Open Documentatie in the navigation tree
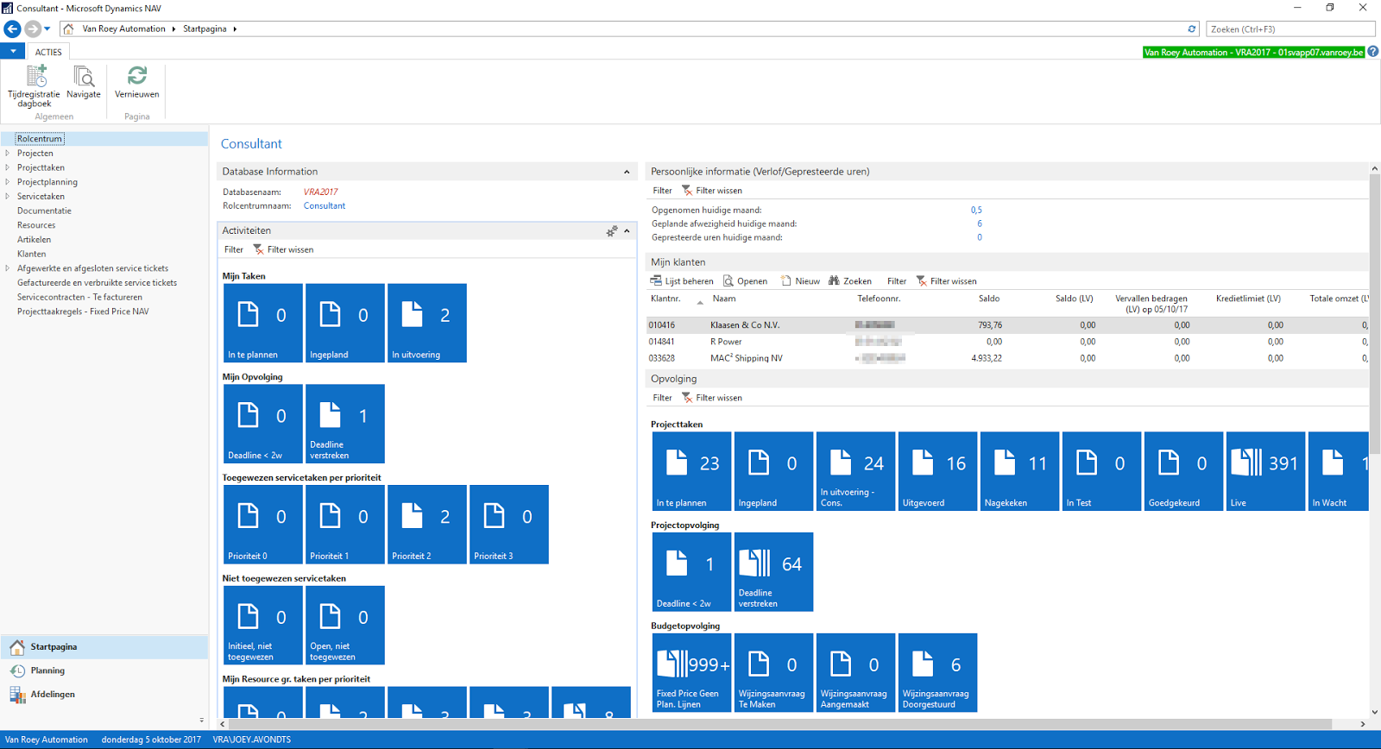The image size is (1381, 749). point(44,211)
